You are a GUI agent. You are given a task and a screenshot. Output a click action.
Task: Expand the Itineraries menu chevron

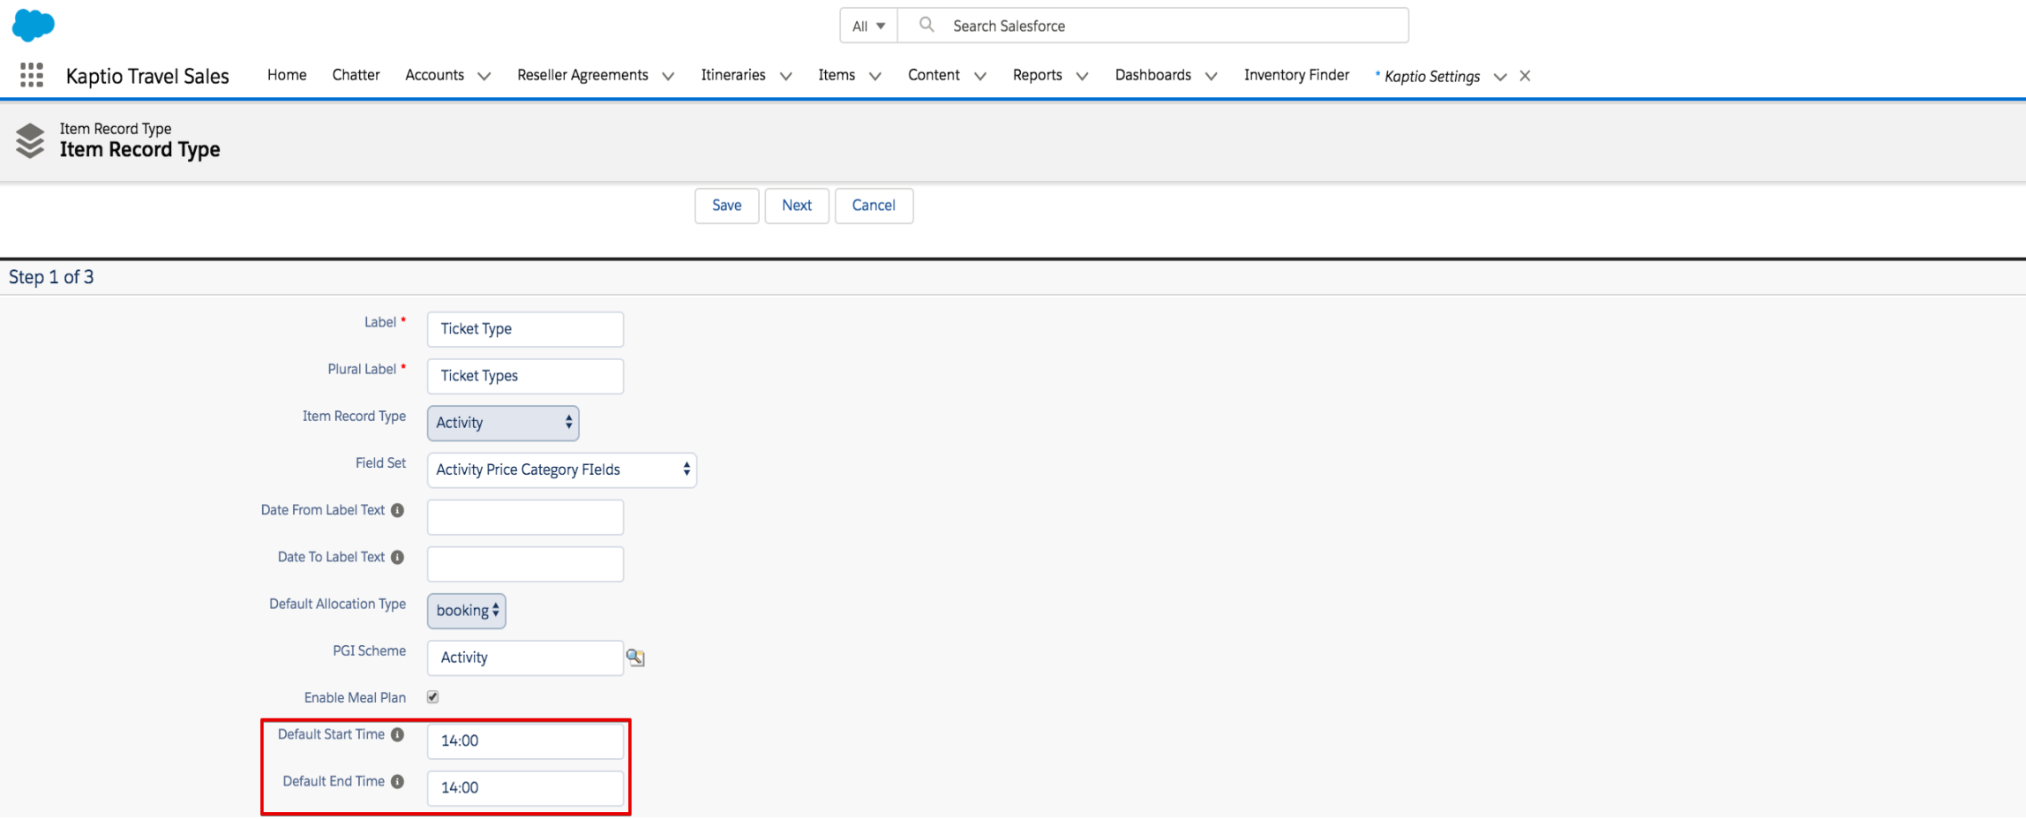785,76
